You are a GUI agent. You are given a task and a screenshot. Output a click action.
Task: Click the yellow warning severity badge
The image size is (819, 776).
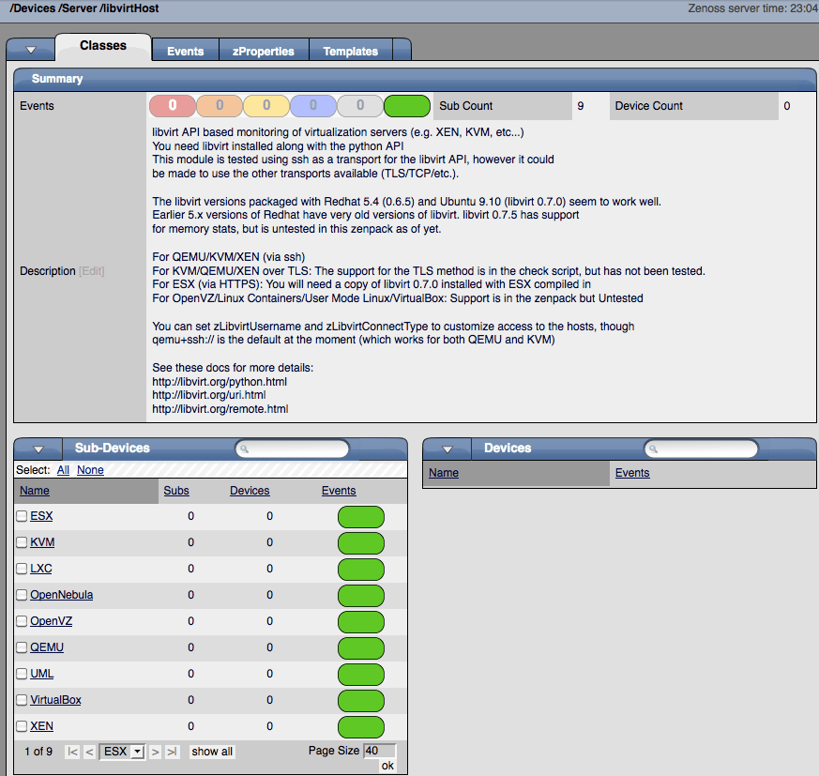pyautogui.click(x=265, y=106)
